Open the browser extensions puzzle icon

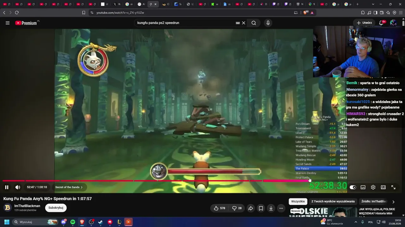pos(363,13)
